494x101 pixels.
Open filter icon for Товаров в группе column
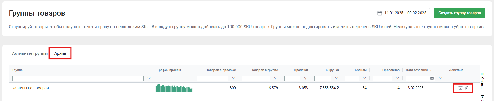click(276, 78)
